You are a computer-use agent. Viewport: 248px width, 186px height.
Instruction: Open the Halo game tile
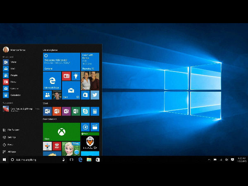point(90,143)
